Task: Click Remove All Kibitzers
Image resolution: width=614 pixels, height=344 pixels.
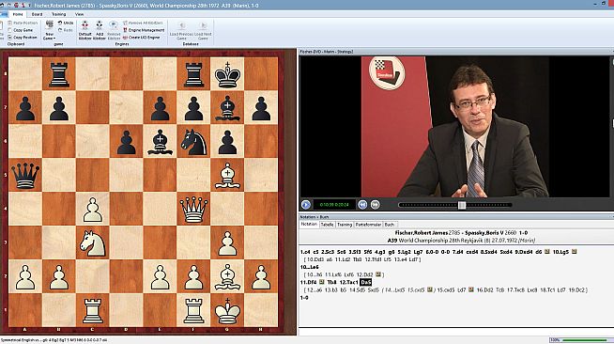Action: [143, 23]
